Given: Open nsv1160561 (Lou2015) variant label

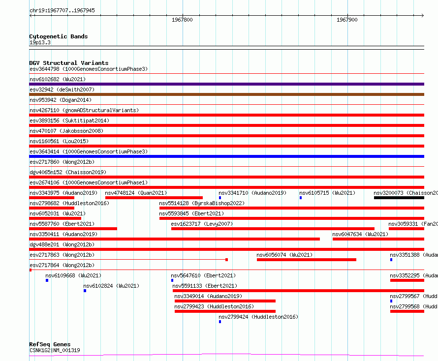Looking at the screenshot, I should [x=59, y=141].
